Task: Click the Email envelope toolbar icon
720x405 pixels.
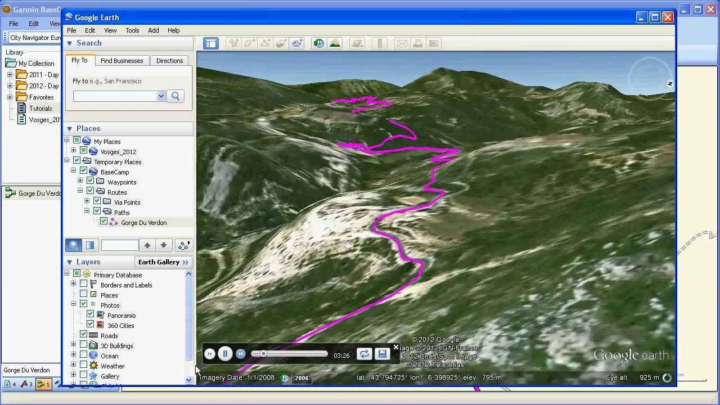Action: (402, 43)
